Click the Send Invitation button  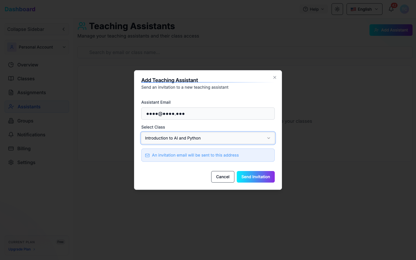pos(255,177)
